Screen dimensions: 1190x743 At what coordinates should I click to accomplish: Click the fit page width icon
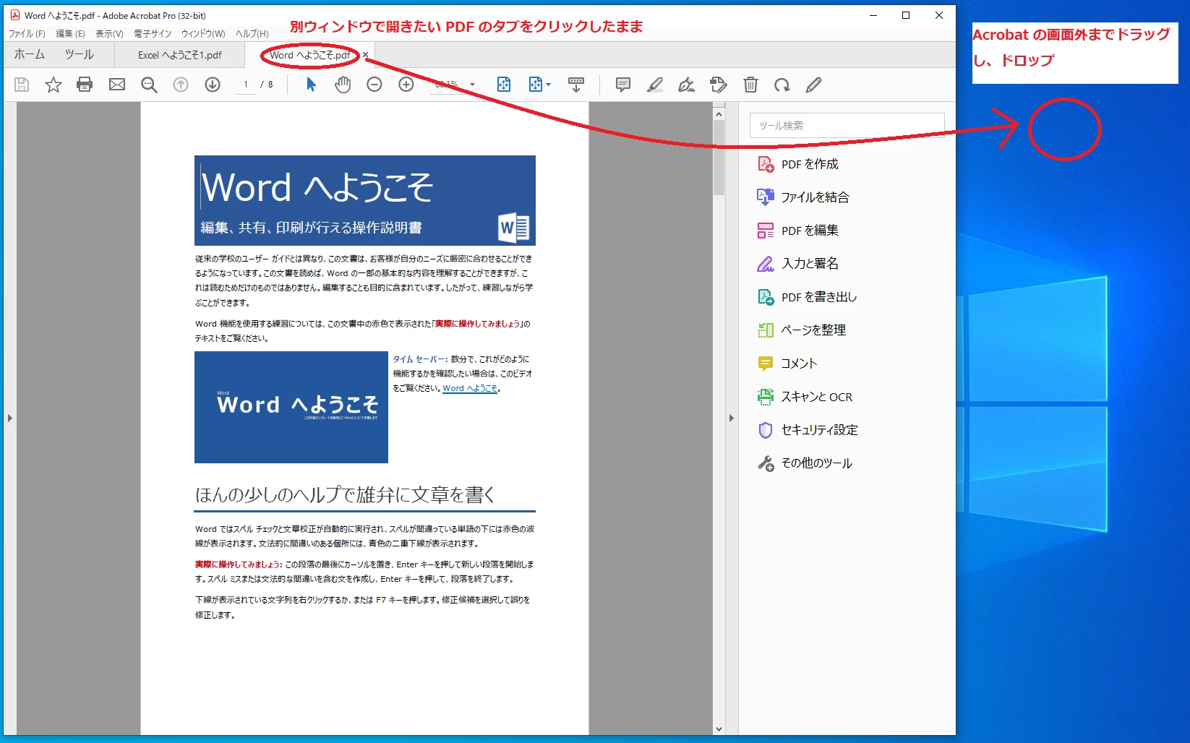(504, 85)
